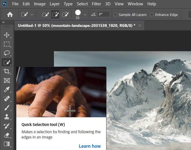Open the File menu

(x=15, y=4)
